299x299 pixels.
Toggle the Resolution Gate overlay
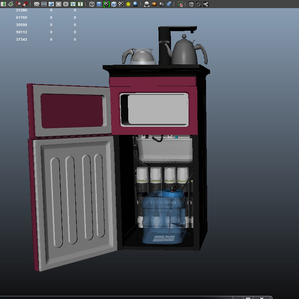point(51,4)
